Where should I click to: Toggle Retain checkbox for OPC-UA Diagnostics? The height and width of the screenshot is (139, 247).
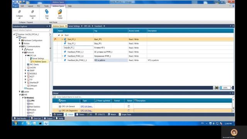129,110
